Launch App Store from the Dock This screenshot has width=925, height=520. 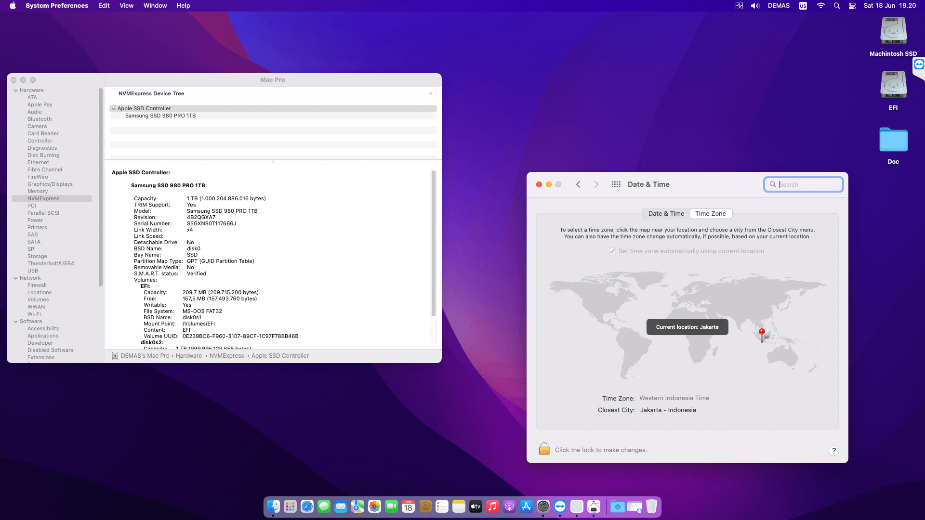click(x=526, y=507)
